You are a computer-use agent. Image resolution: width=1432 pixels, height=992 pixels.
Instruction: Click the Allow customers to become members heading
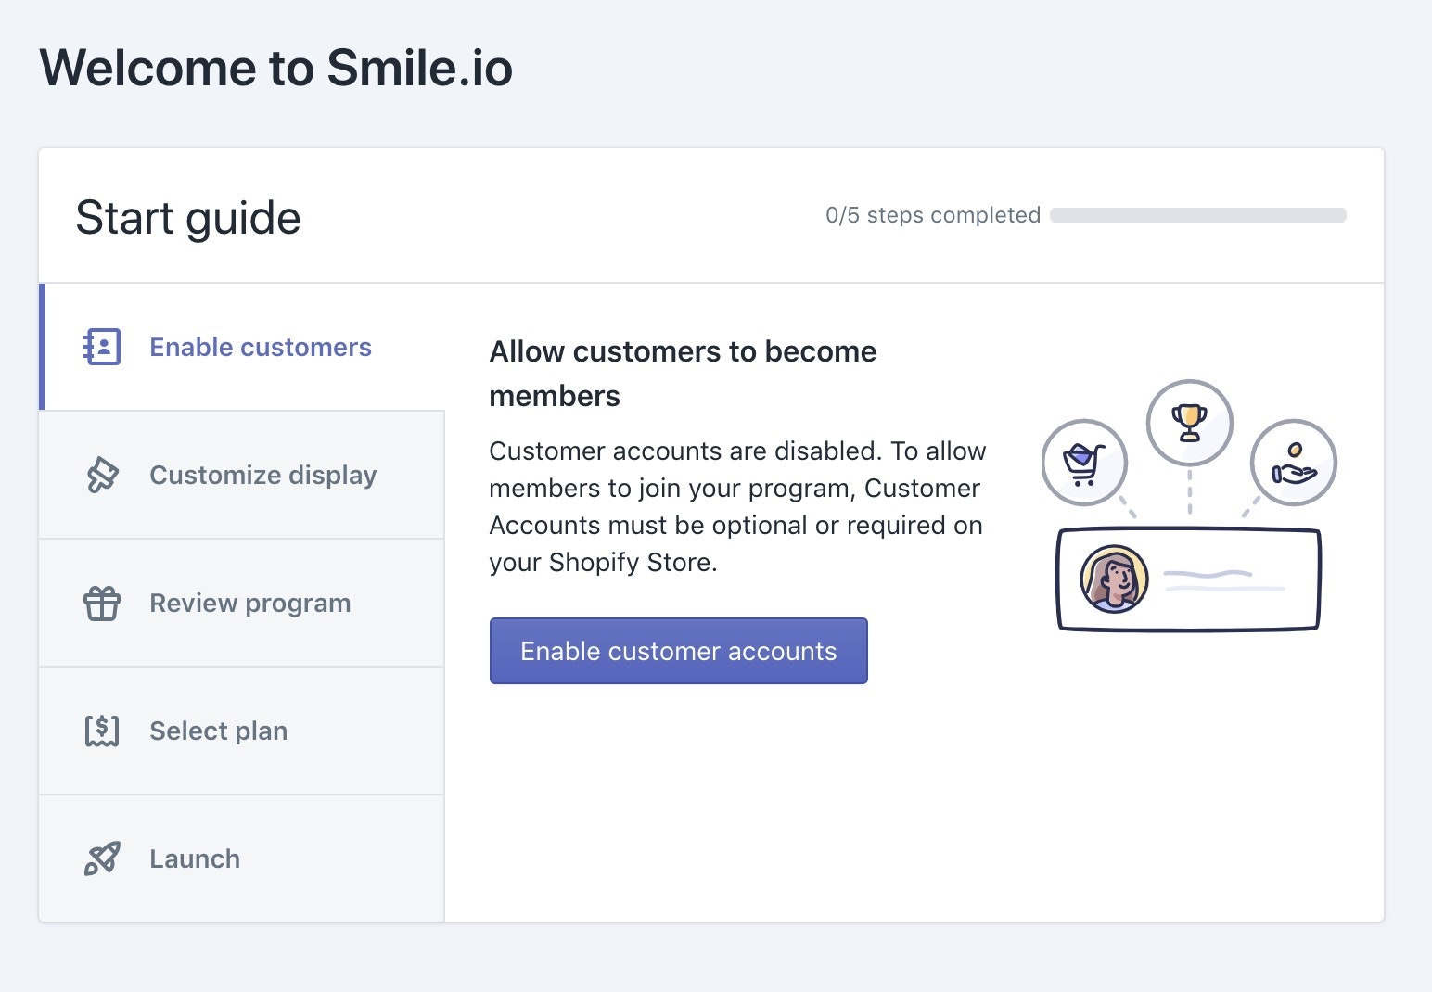point(682,374)
